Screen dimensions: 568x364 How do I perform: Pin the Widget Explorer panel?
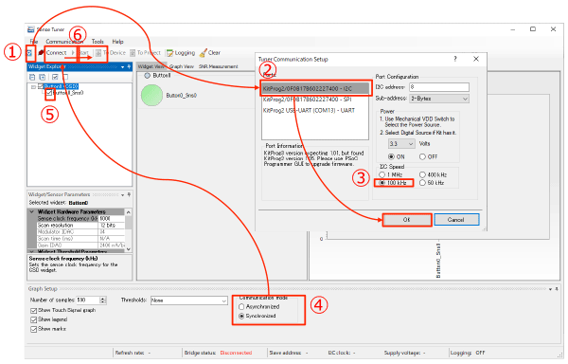129,66
